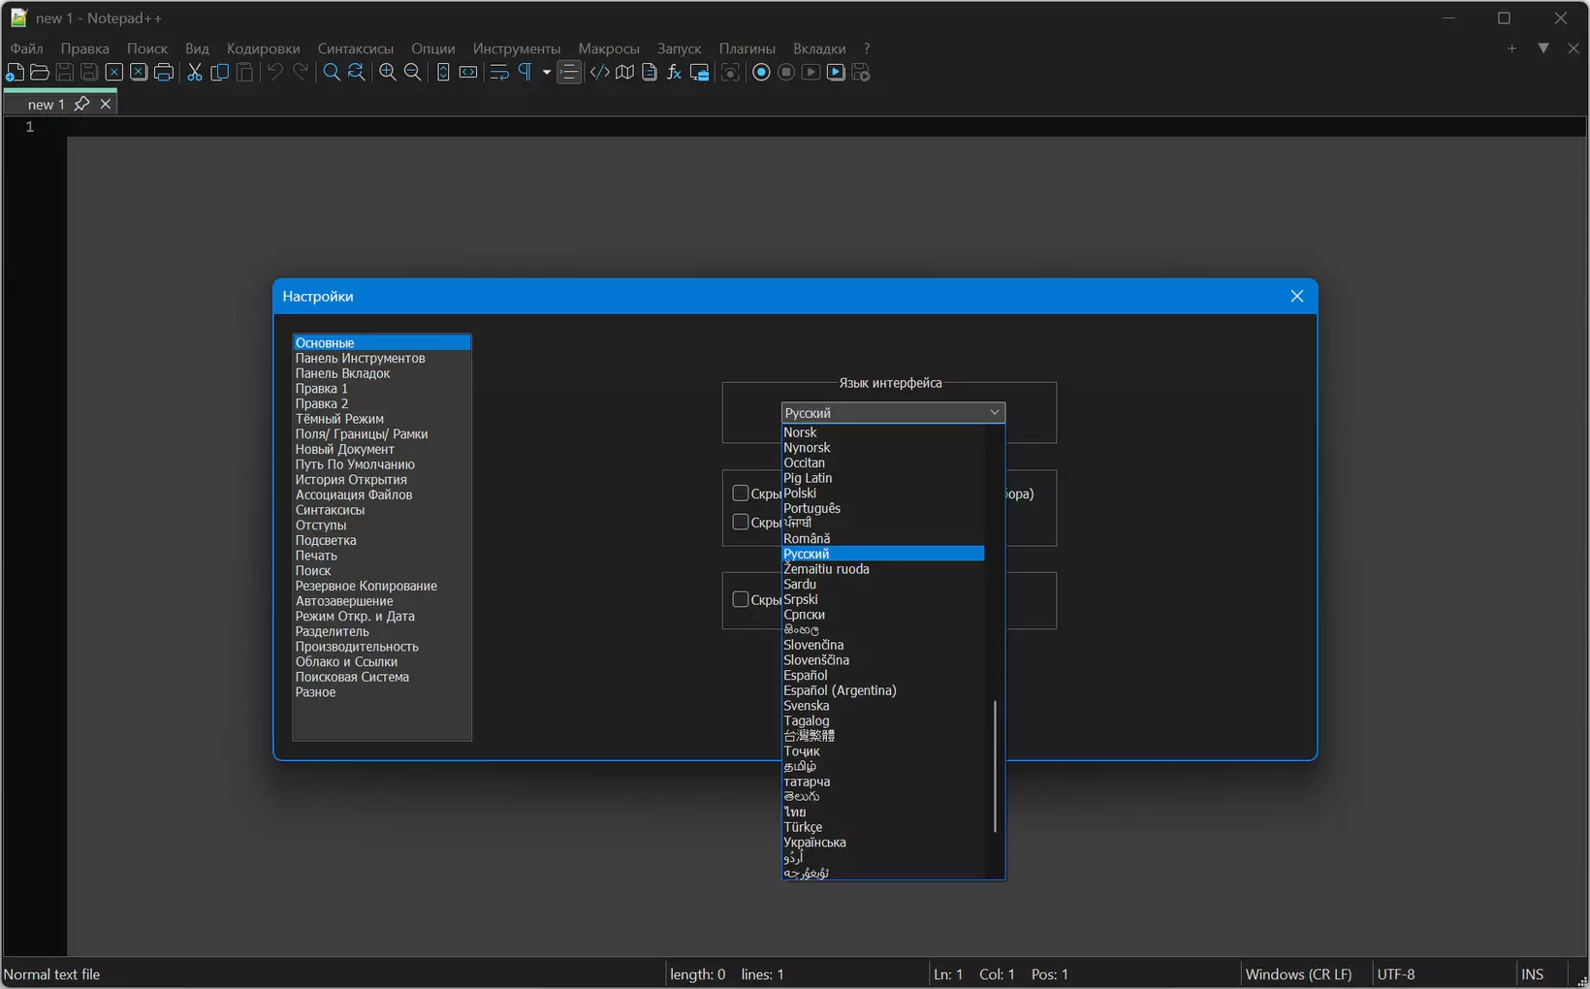The height and width of the screenshot is (989, 1590).
Task: Open Find with the magnifier icon
Action: click(332, 73)
